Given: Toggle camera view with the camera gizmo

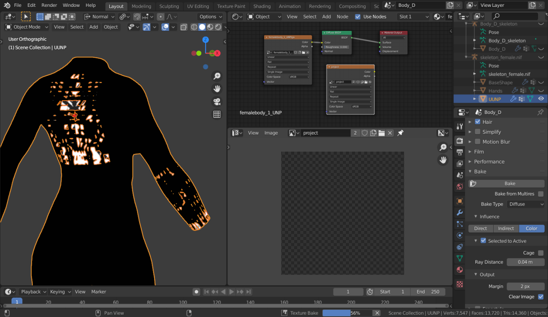Looking at the screenshot, I should [217, 102].
